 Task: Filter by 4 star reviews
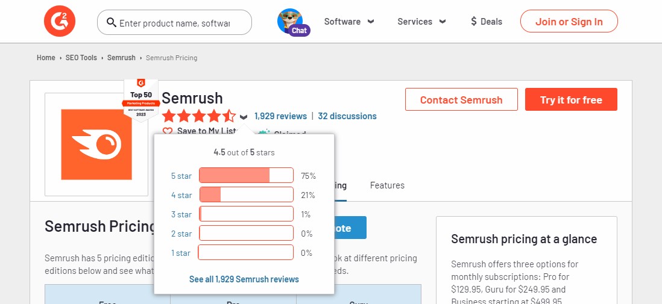(181, 195)
